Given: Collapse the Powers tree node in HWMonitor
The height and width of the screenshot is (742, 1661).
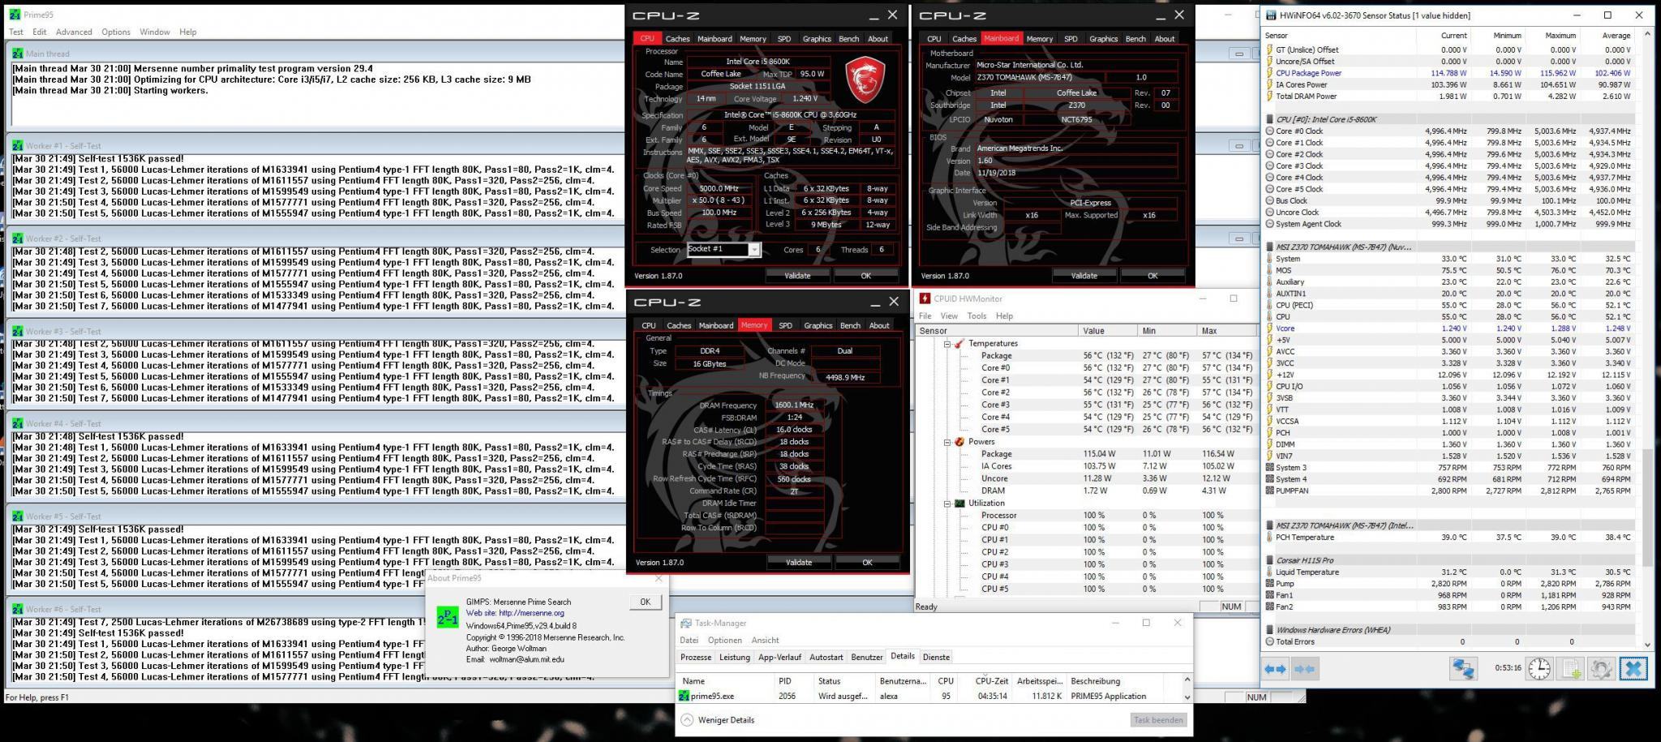Looking at the screenshot, I should (946, 442).
